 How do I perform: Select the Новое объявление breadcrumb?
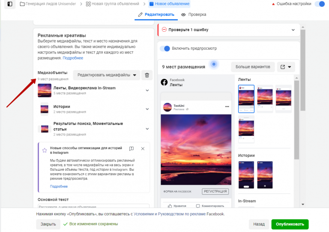(x=169, y=4)
